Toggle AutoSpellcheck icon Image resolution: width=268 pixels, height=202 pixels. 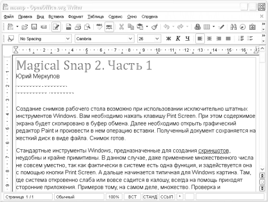109,27
